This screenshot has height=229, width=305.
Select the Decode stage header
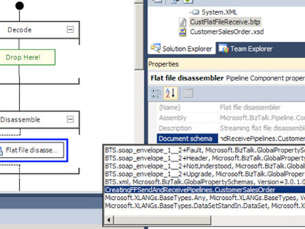tap(39, 30)
